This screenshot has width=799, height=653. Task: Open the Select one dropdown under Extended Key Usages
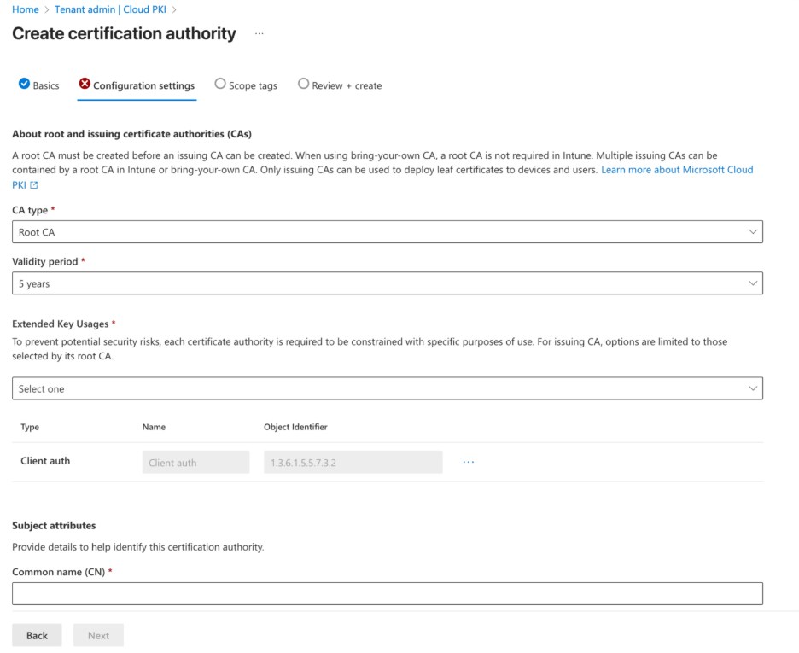click(x=384, y=388)
